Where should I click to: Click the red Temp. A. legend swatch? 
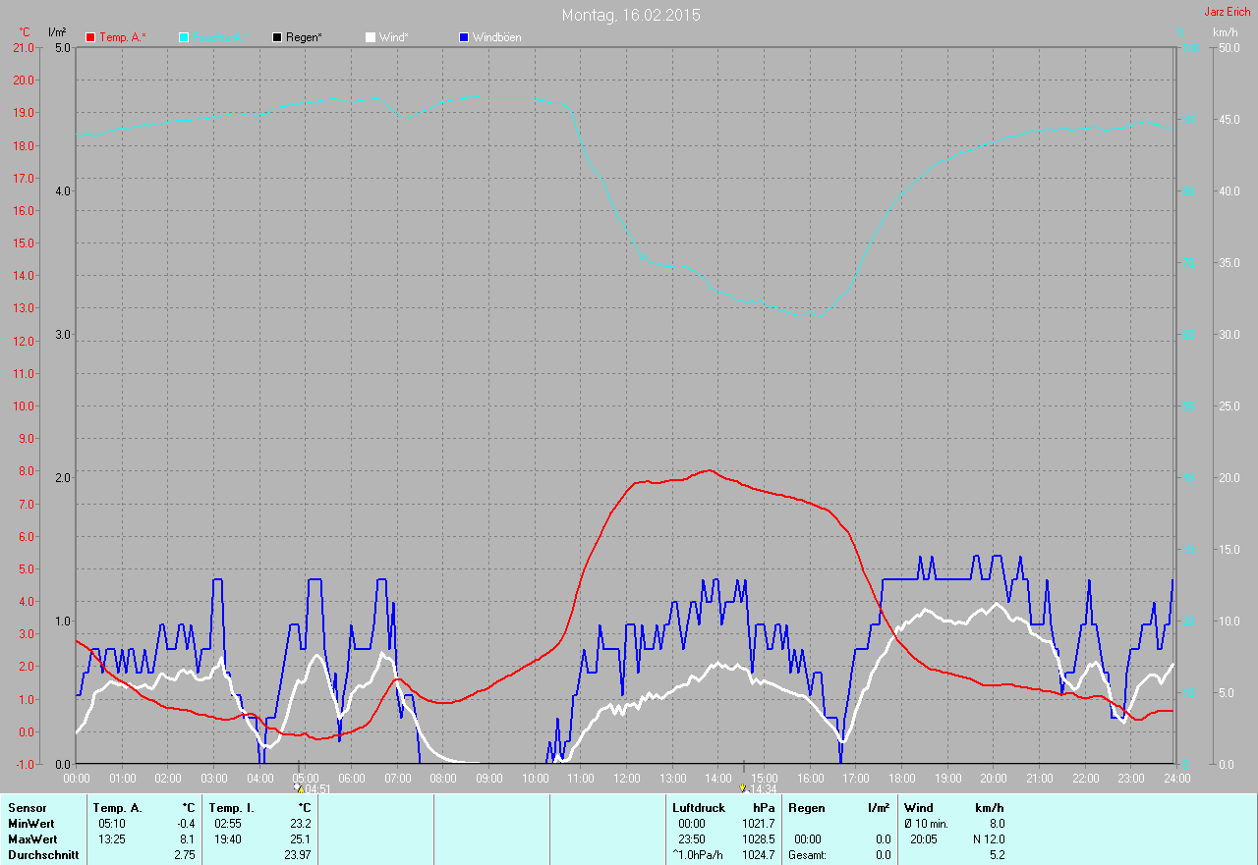click(x=91, y=37)
